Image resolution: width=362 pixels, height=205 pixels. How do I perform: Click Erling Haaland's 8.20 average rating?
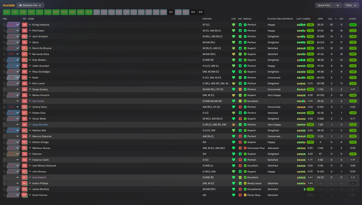353,25
